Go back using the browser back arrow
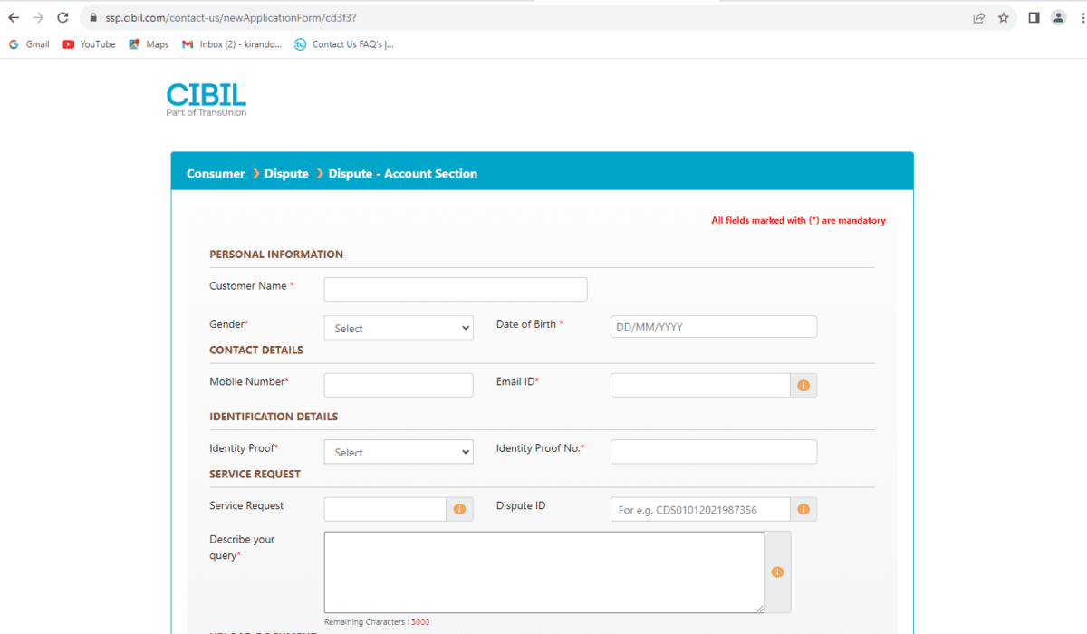Image resolution: width=1087 pixels, height=634 pixels. [x=14, y=17]
